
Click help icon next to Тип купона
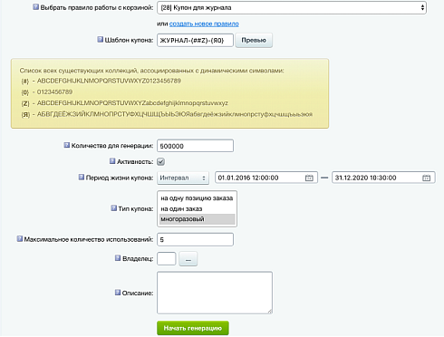(x=113, y=208)
